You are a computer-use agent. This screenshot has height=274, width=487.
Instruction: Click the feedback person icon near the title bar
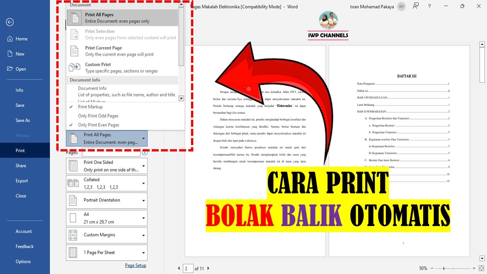point(415,6)
